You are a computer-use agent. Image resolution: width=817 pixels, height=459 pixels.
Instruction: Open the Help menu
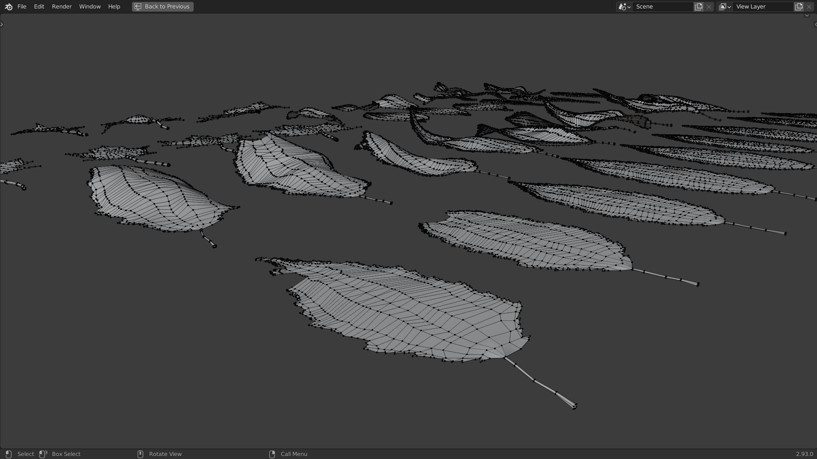(x=114, y=6)
